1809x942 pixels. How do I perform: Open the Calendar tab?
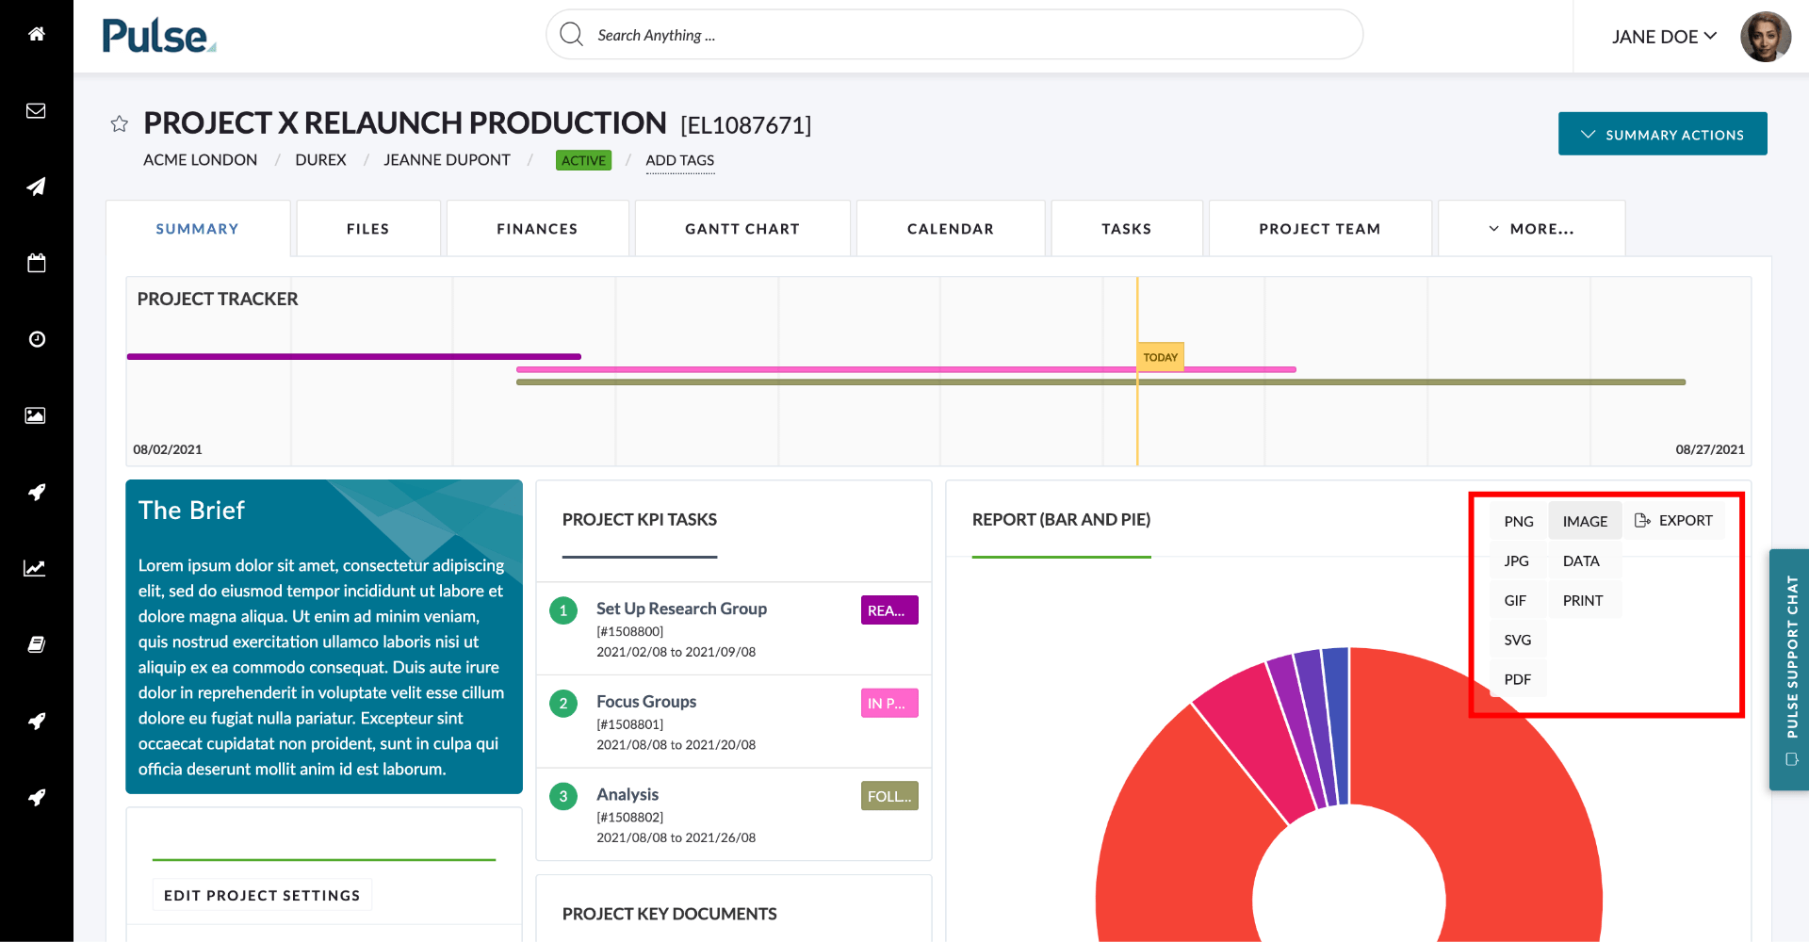click(951, 229)
